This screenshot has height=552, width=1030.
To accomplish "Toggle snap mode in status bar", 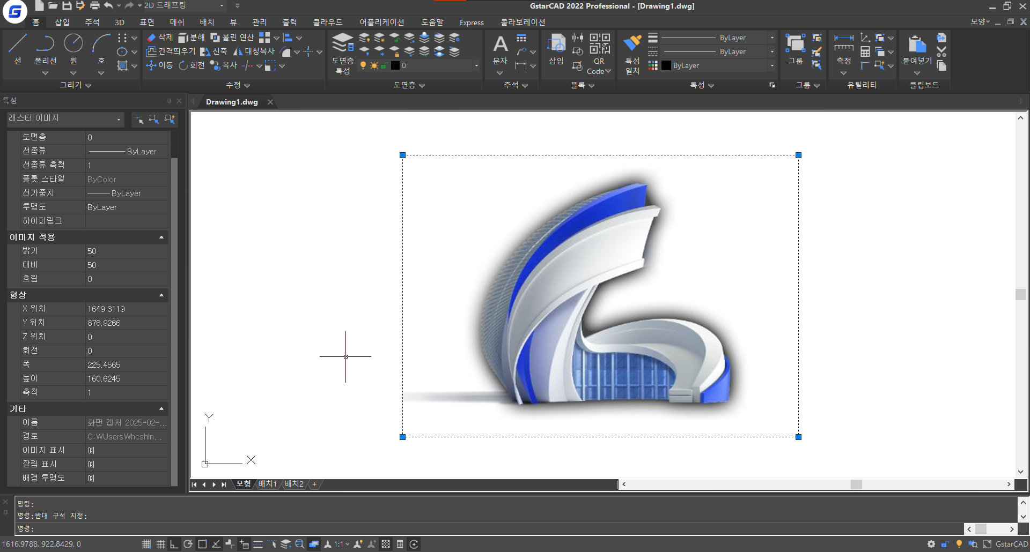I will coord(146,544).
